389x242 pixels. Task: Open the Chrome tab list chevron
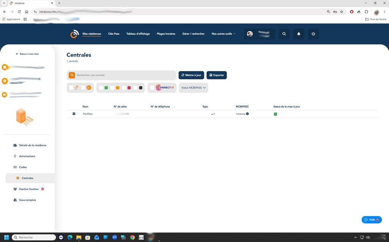[x=4, y=3]
